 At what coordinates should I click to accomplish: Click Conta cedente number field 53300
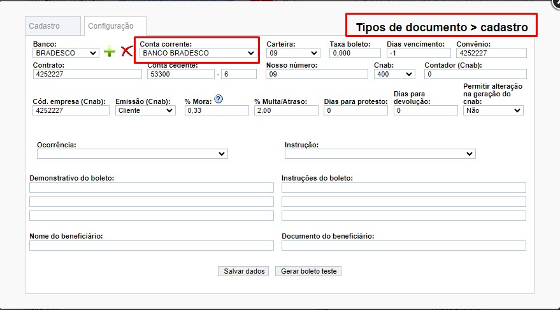click(x=181, y=74)
